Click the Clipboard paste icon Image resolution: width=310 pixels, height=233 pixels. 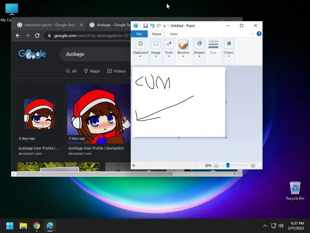click(x=140, y=44)
